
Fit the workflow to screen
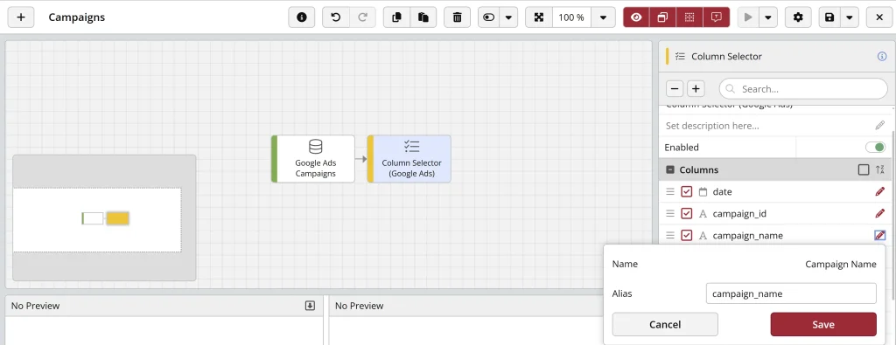pyautogui.click(x=539, y=17)
